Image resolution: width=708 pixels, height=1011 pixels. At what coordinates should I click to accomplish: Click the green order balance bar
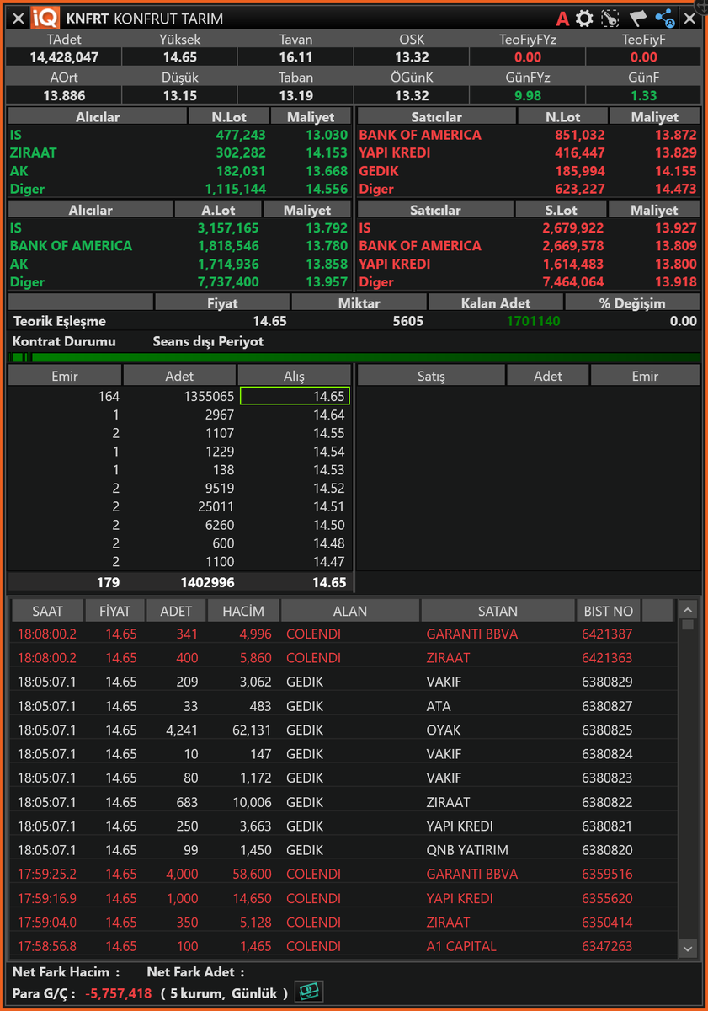(354, 358)
